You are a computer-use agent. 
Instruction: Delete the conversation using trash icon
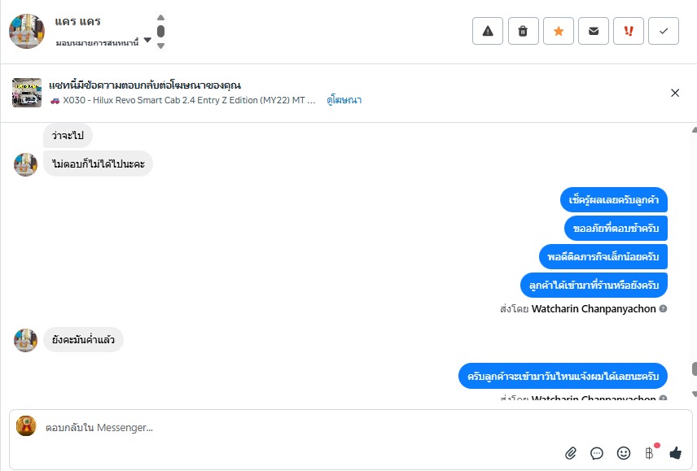click(x=523, y=31)
